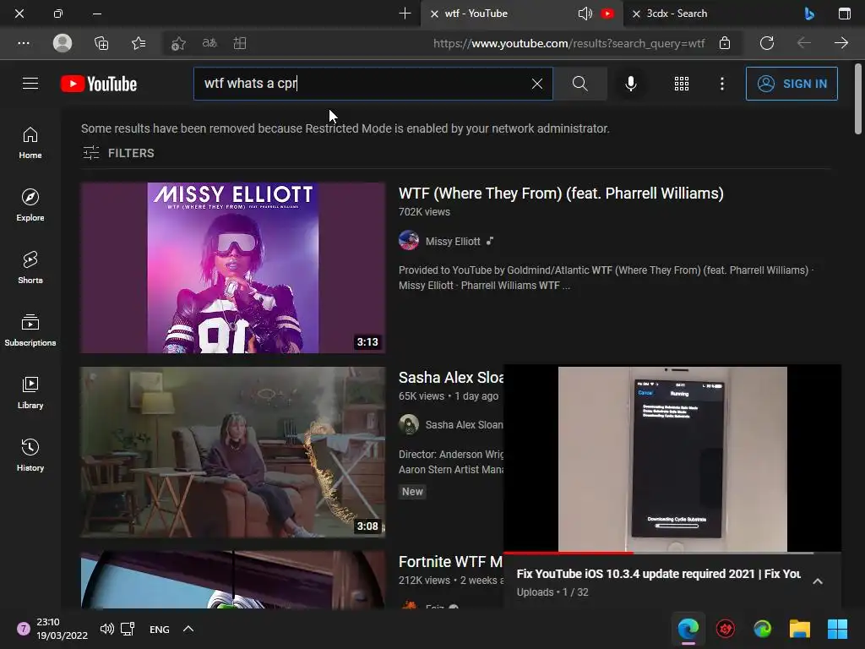The width and height of the screenshot is (865, 649).
Task: Refresh the page
Action: click(767, 43)
